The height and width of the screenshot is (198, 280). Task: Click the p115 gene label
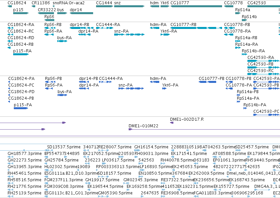18,10
